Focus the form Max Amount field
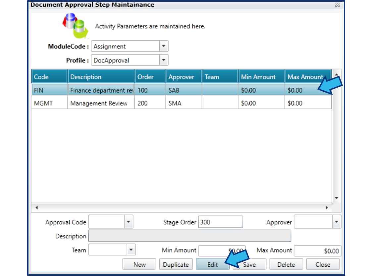 [317, 251]
